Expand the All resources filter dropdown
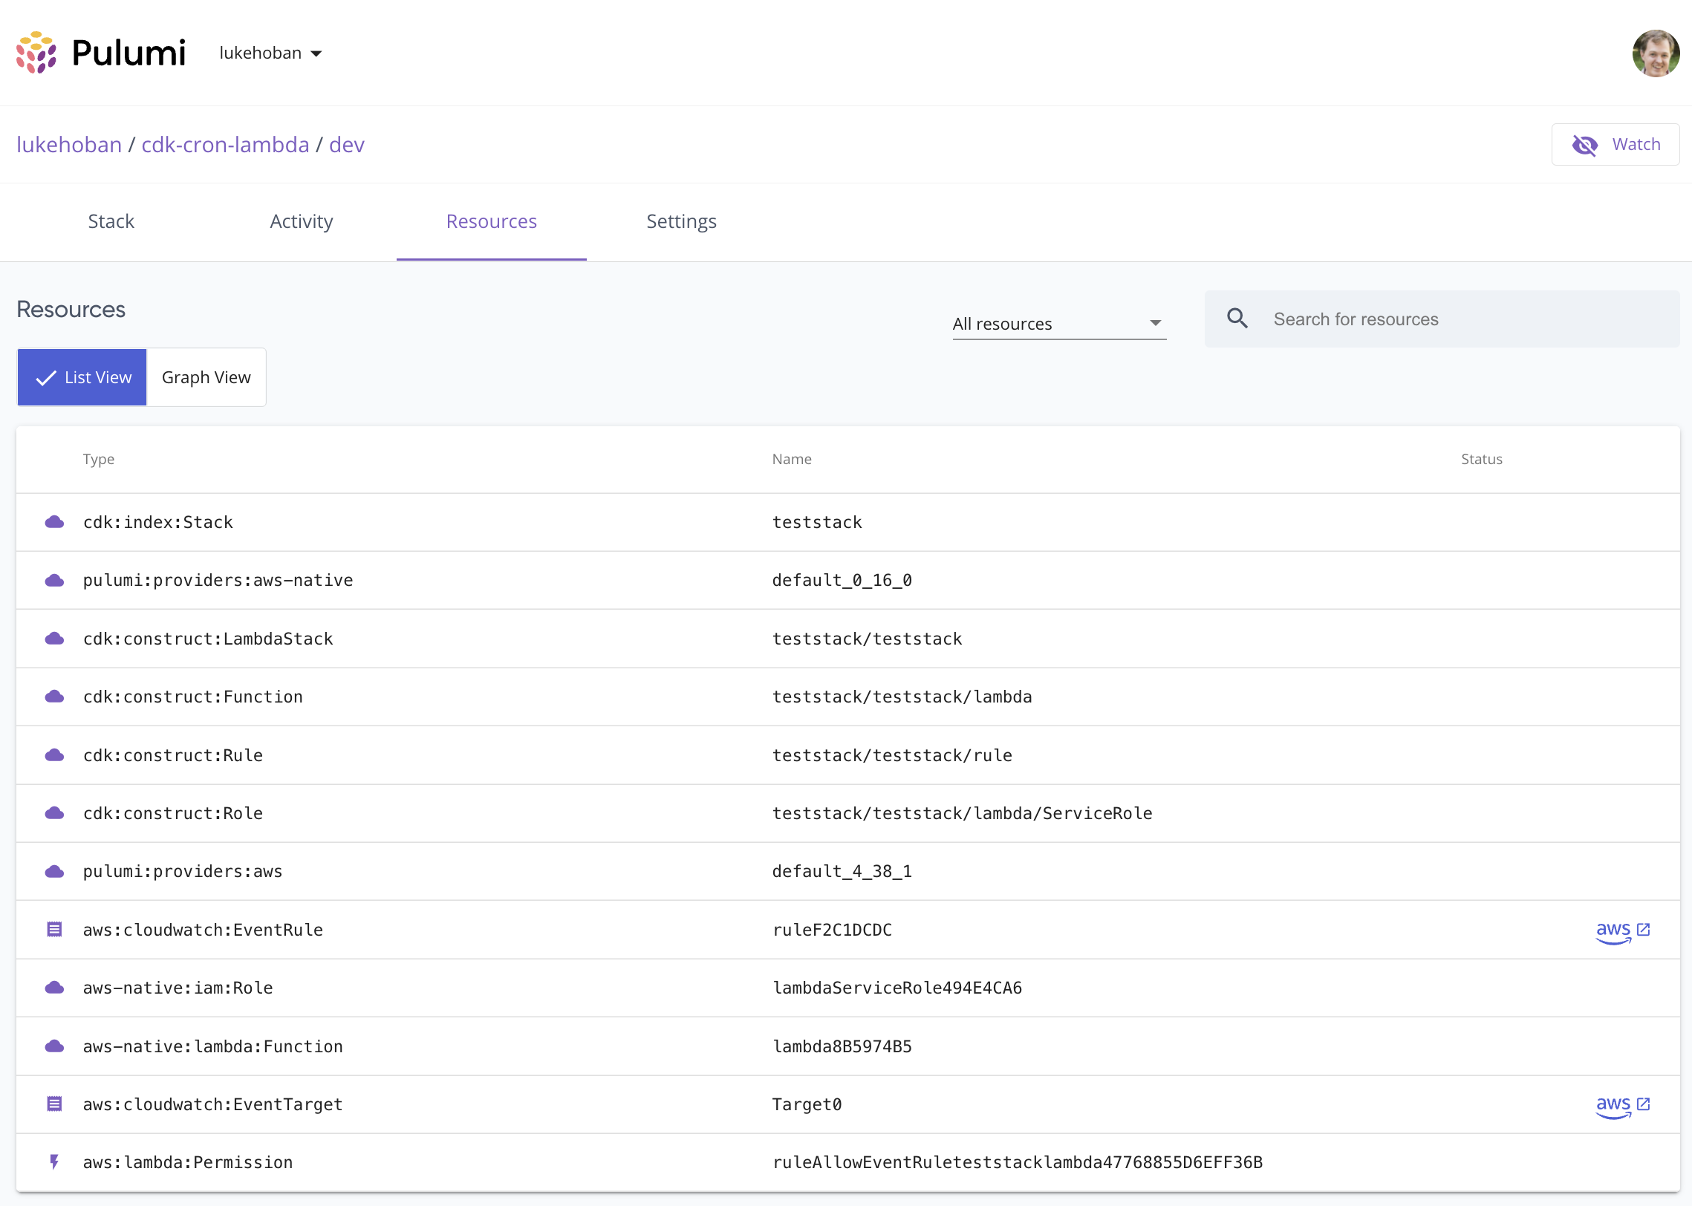 pyautogui.click(x=1058, y=324)
